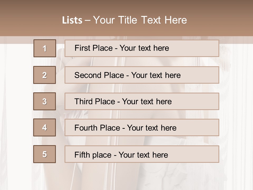
Task: Click the bold word 'Lists' in title
Action: click(72, 20)
